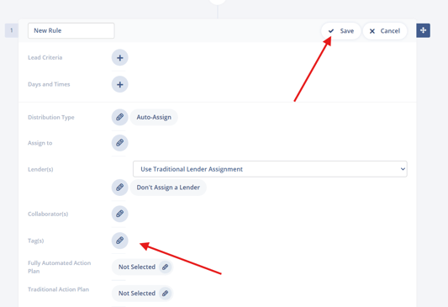Click the Traditional Action Plan label
This screenshot has width=448, height=307.
(58, 289)
